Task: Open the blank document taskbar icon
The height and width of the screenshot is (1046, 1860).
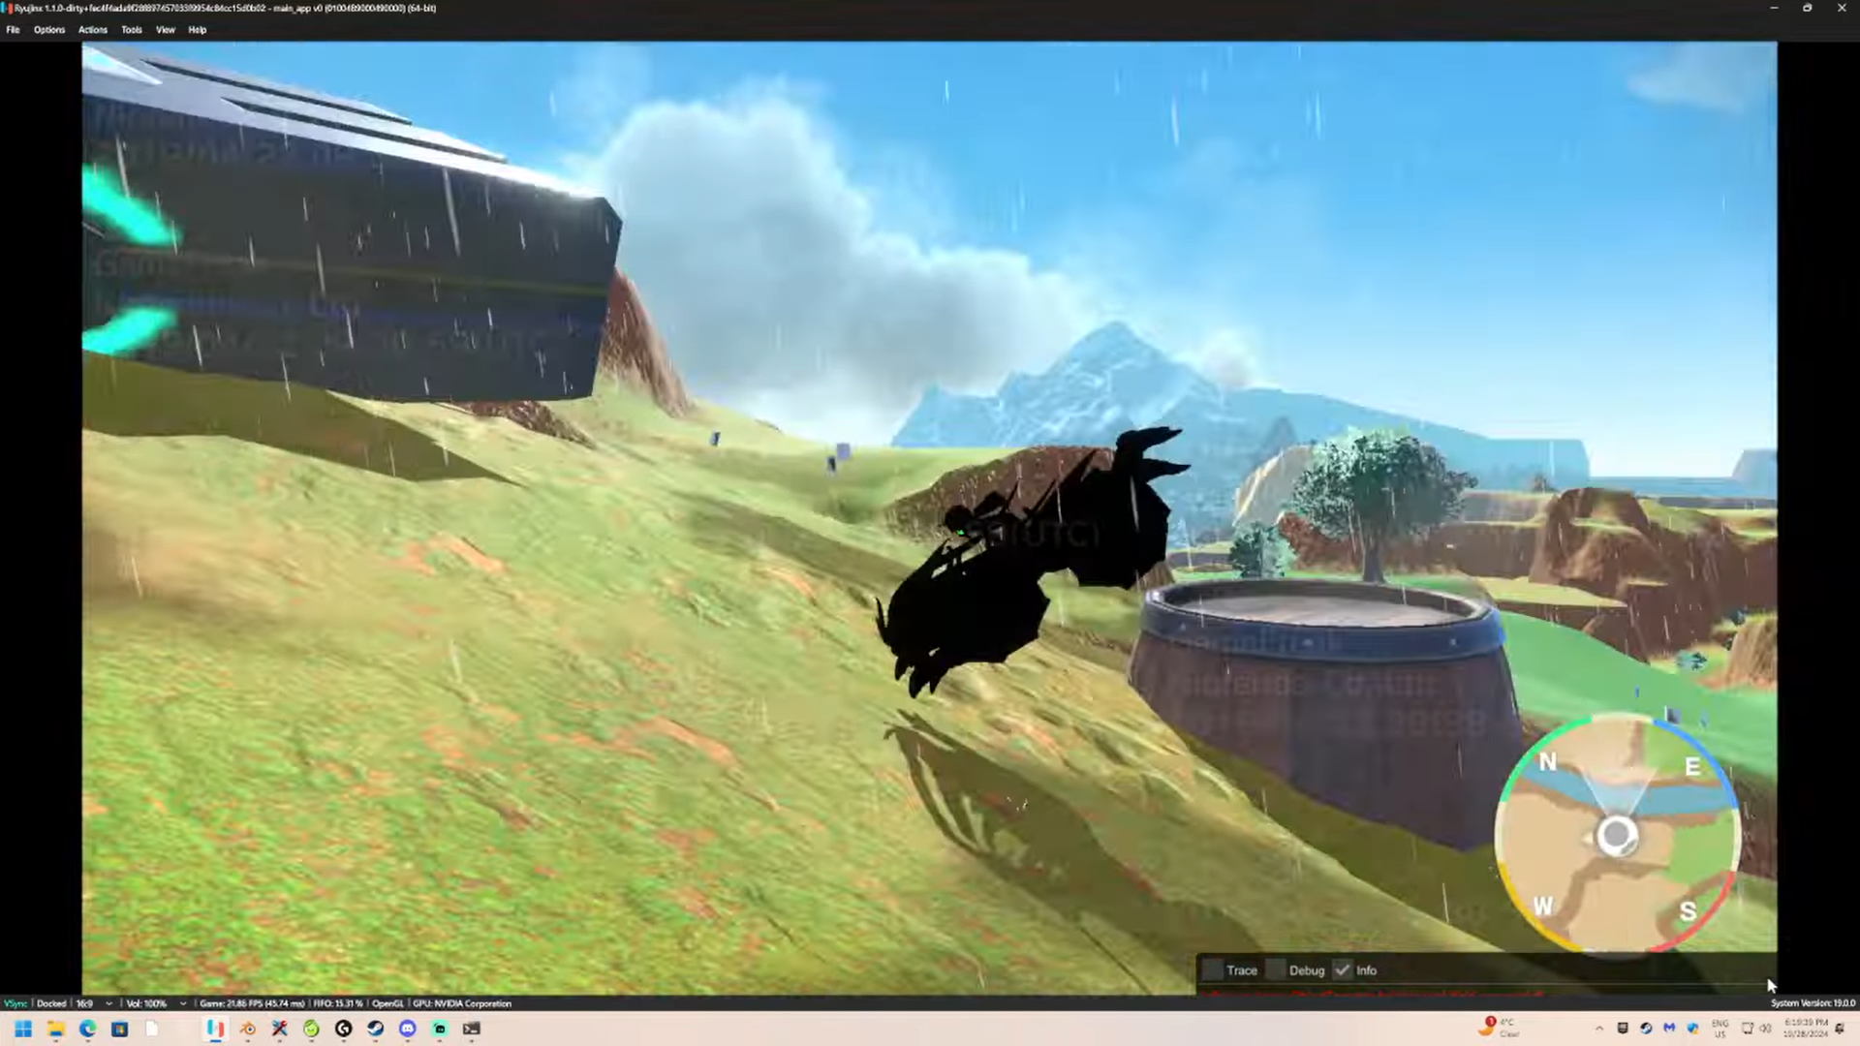Action: click(x=151, y=1029)
